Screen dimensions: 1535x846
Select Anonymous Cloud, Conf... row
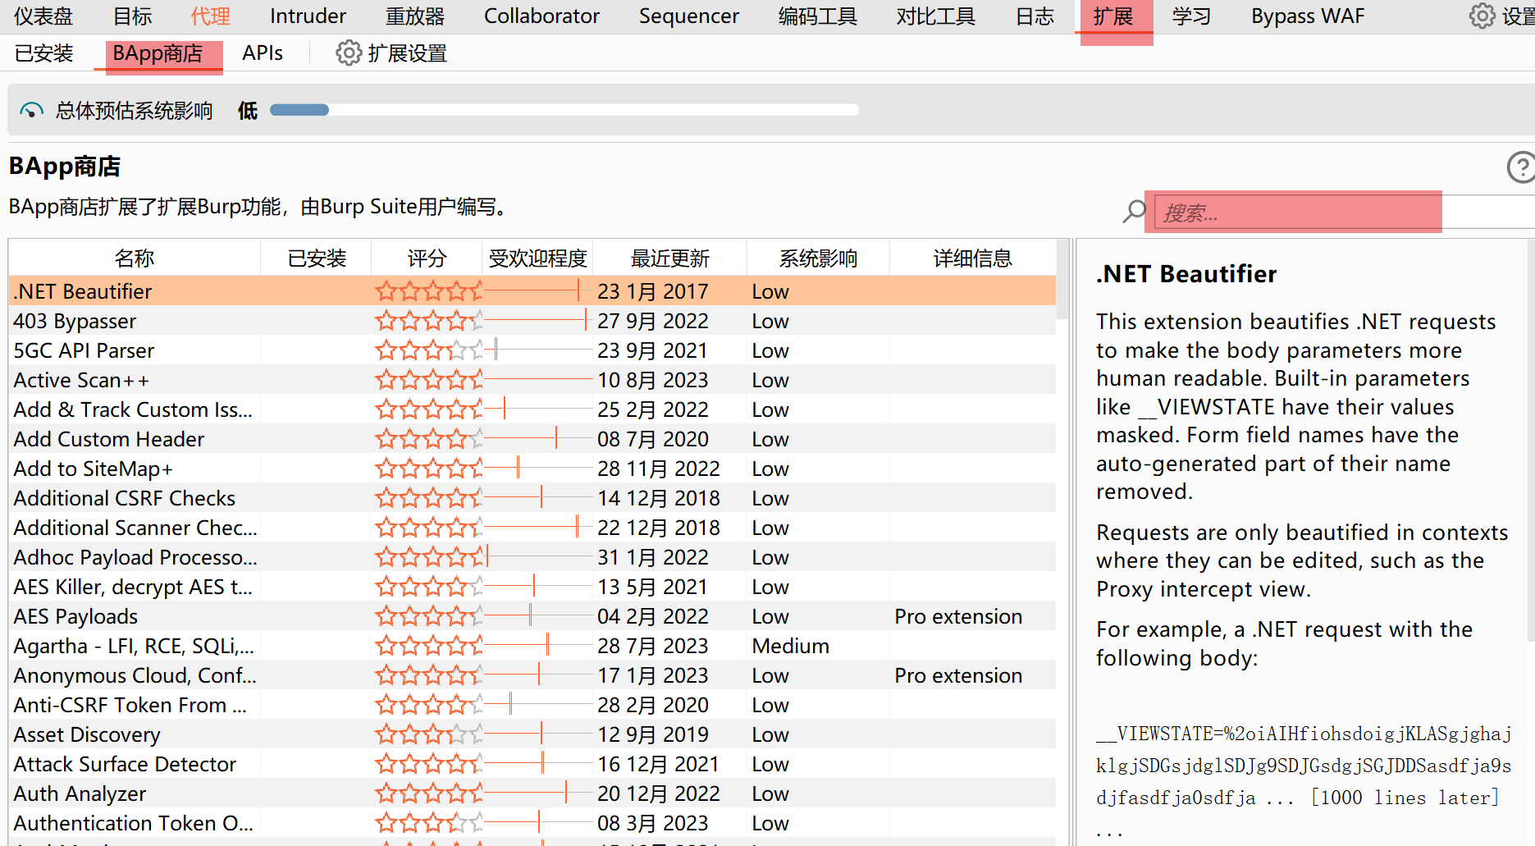coord(532,675)
